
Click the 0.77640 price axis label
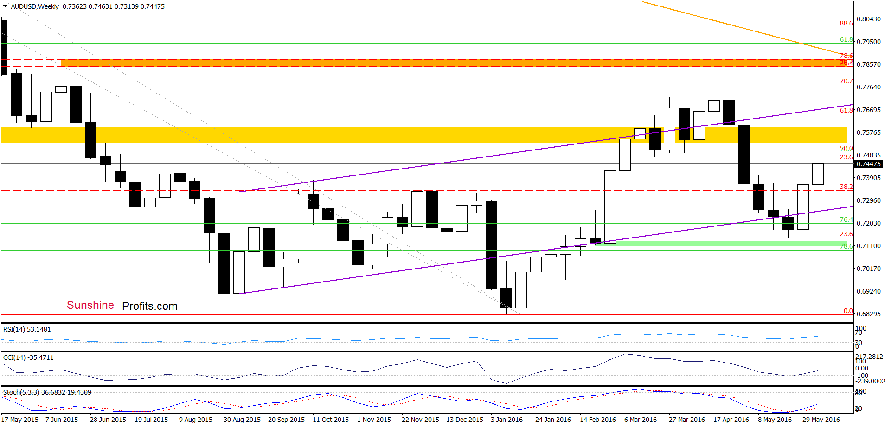point(868,87)
